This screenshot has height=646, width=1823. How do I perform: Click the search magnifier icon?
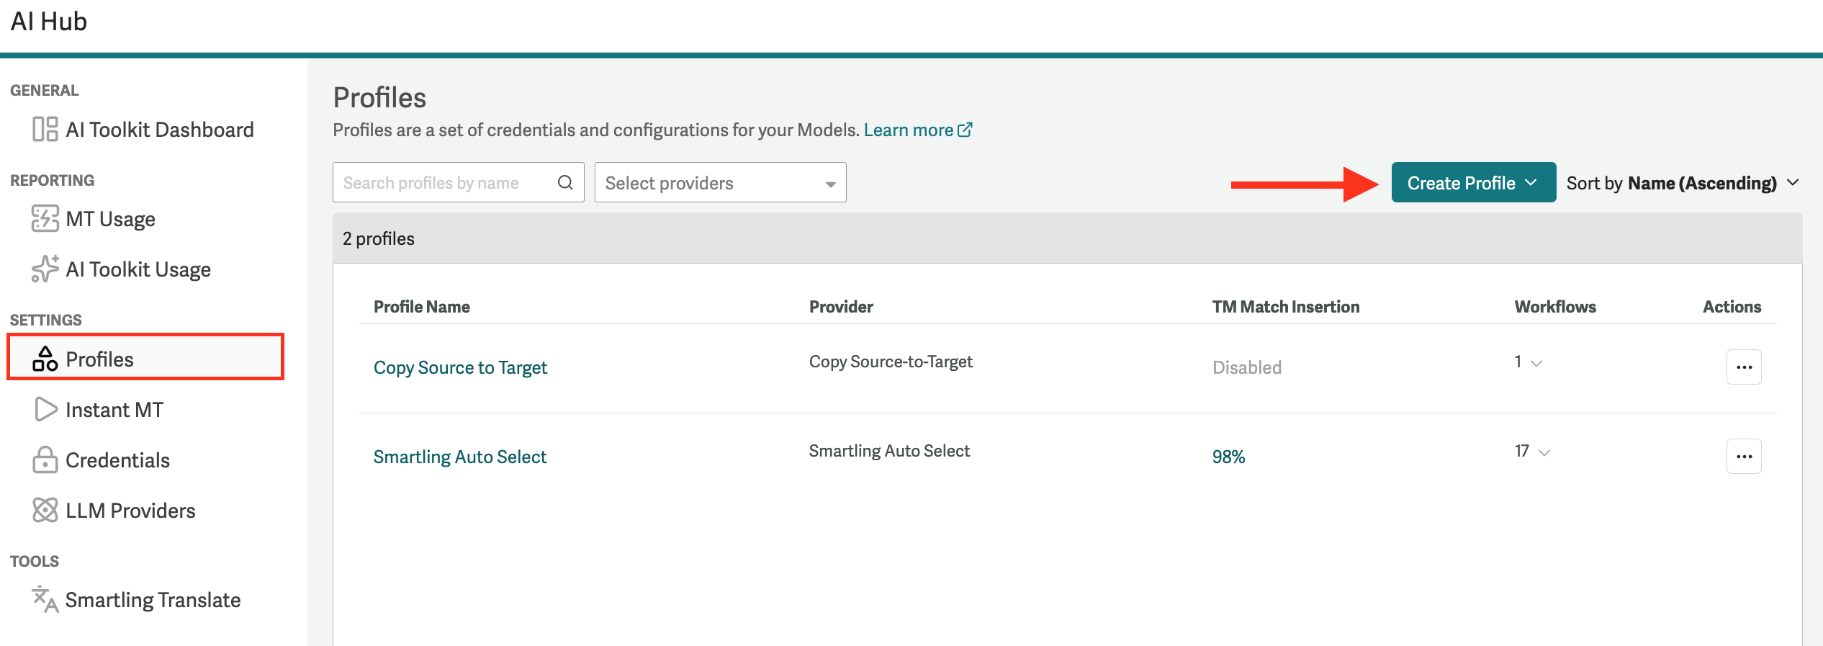(565, 183)
